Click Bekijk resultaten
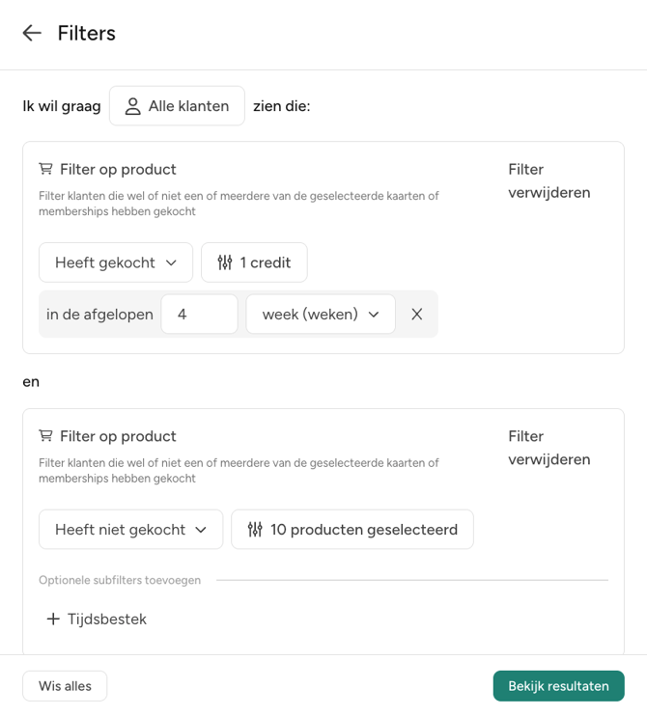The image size is (647, 716). point(558,686)
